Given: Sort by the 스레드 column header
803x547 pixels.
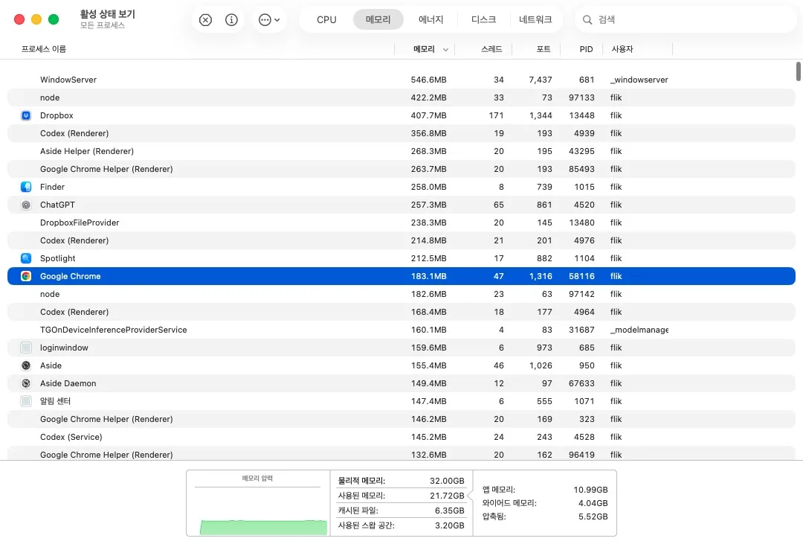Looking at the screenshot, I should pyautogui.click(x=491, y=49).
